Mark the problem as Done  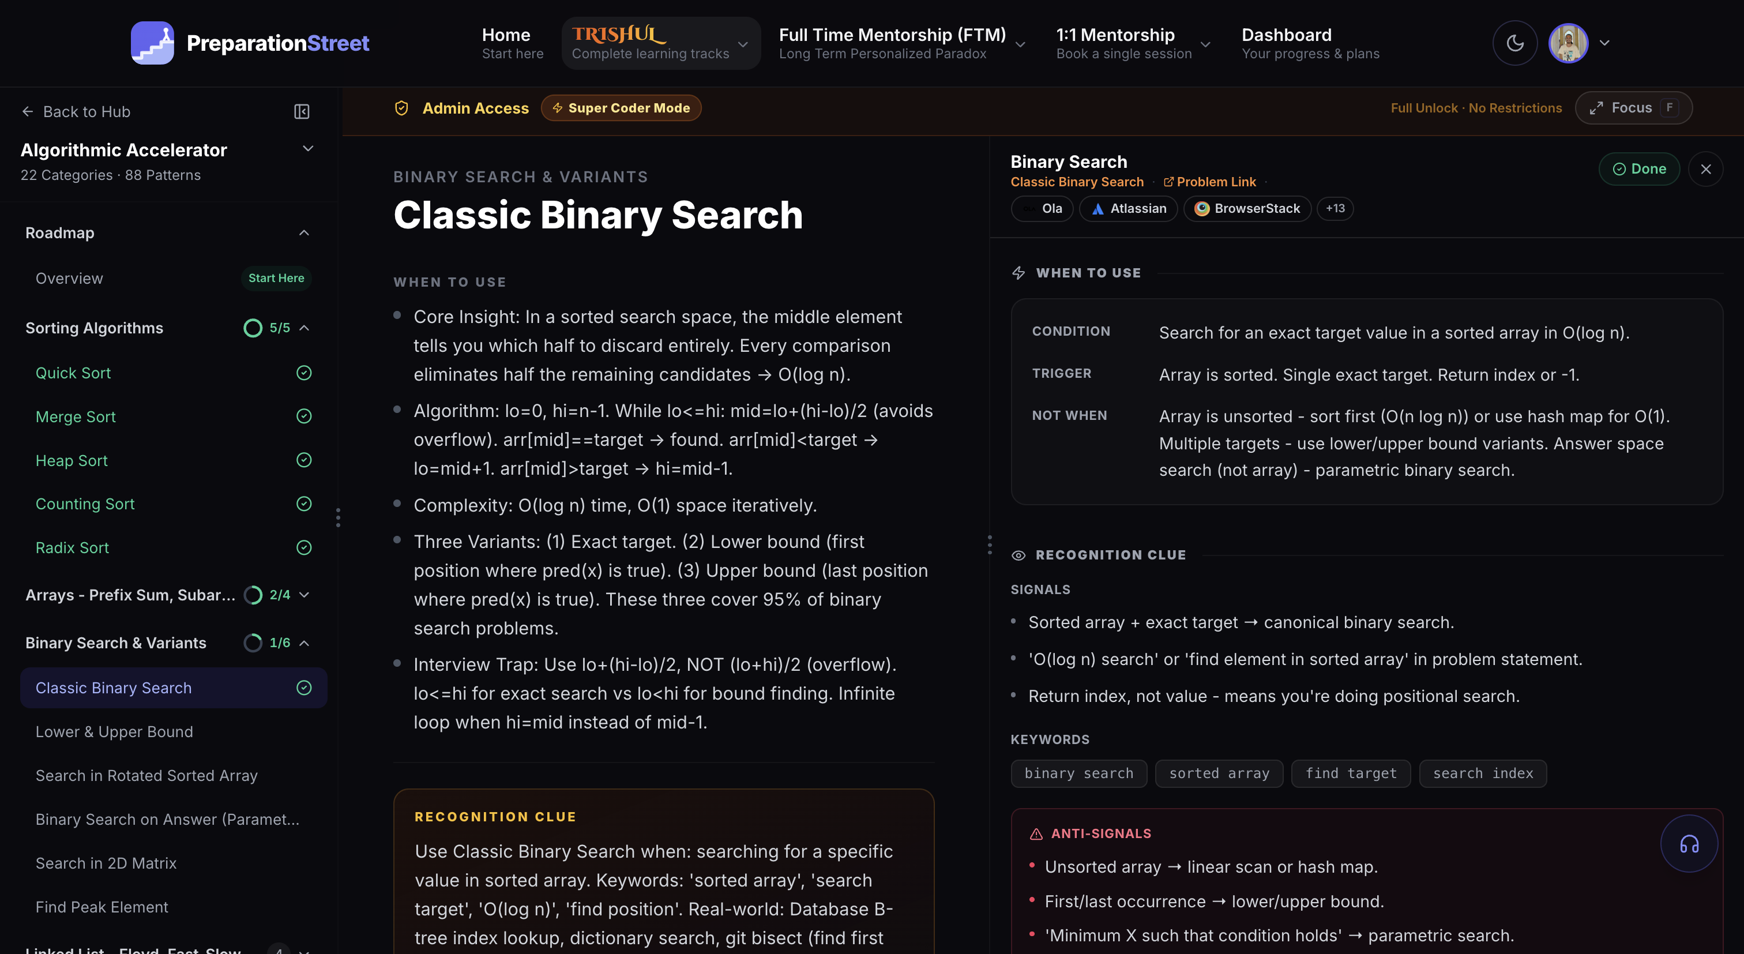(x=1639, y=168)
